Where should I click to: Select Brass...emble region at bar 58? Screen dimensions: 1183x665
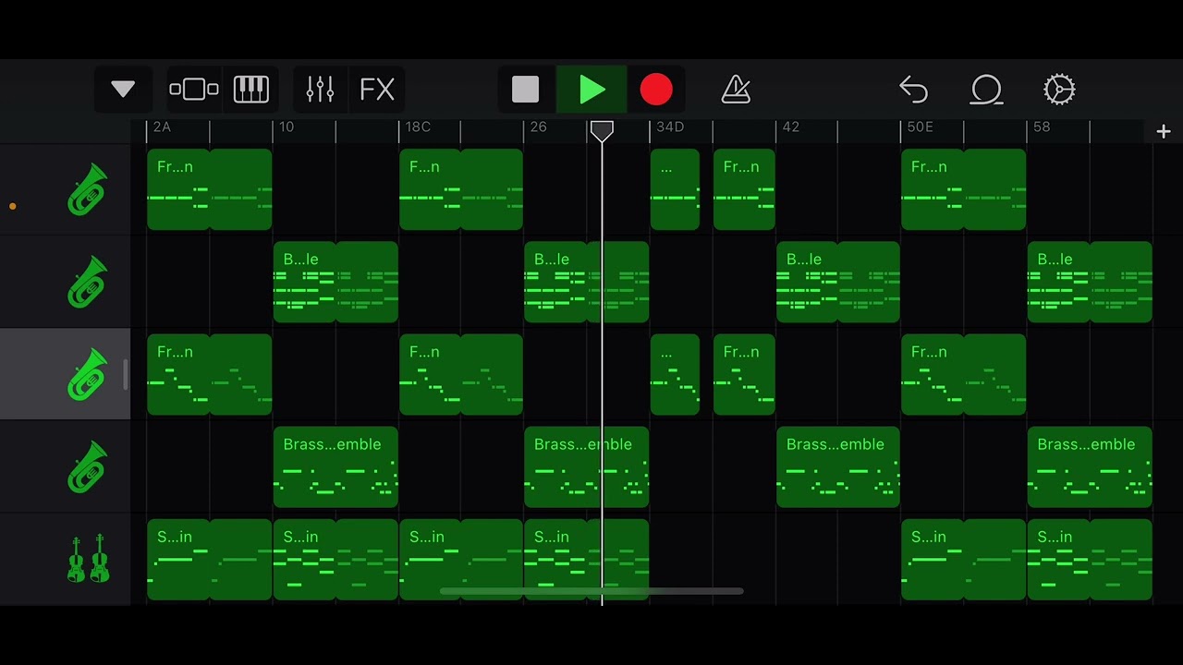[1090, 466]
